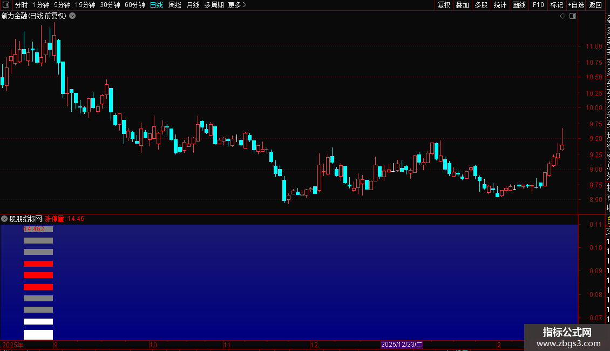Expand 股朋指标网 indicator dropdown arrow

coord(4,219)
